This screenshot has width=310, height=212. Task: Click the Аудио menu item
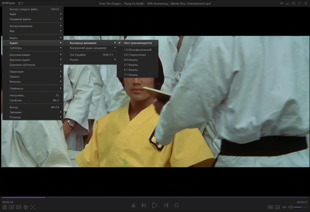(33, 43)
